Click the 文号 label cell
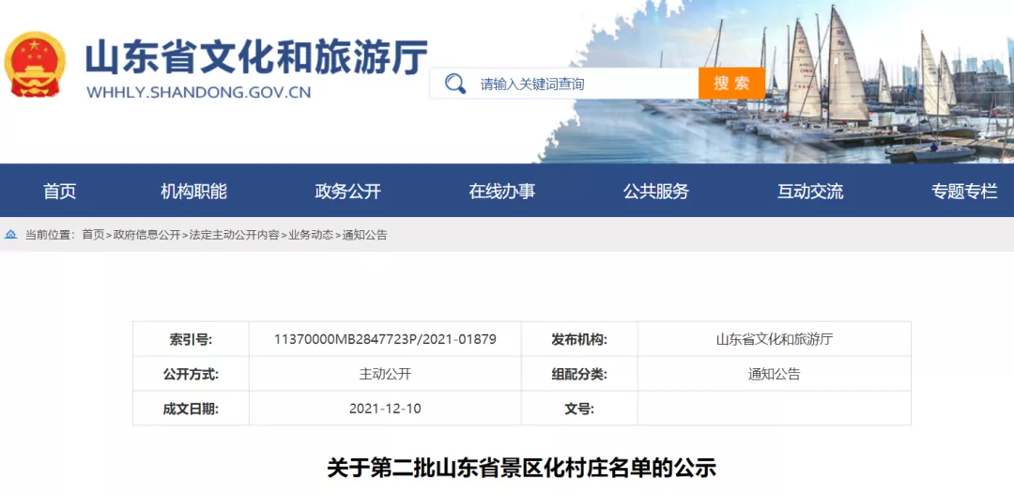The height and width of the screenshot is (495, 1014). tap(579, 409)
